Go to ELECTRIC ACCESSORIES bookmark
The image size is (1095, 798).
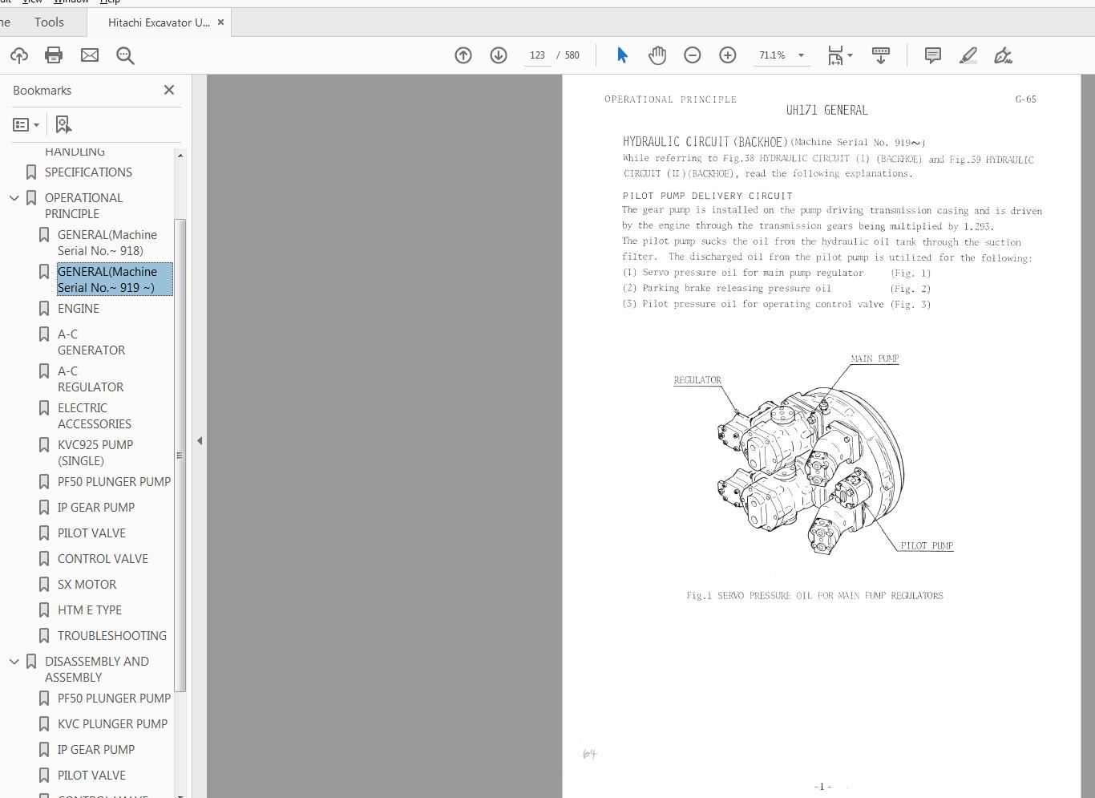[x=95, y=415]
